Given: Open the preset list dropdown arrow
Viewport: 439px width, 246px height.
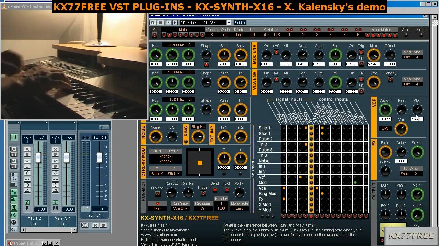Looking at the screenshot, I should coord(229,23).
